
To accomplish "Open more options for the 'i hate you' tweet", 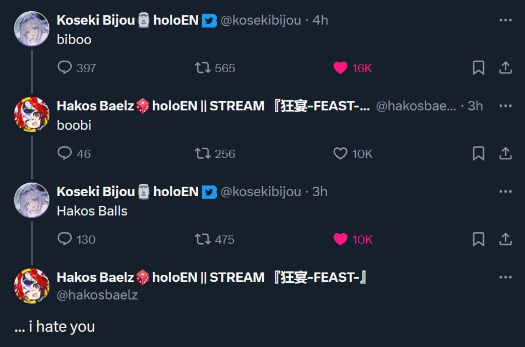I will 505,277.
